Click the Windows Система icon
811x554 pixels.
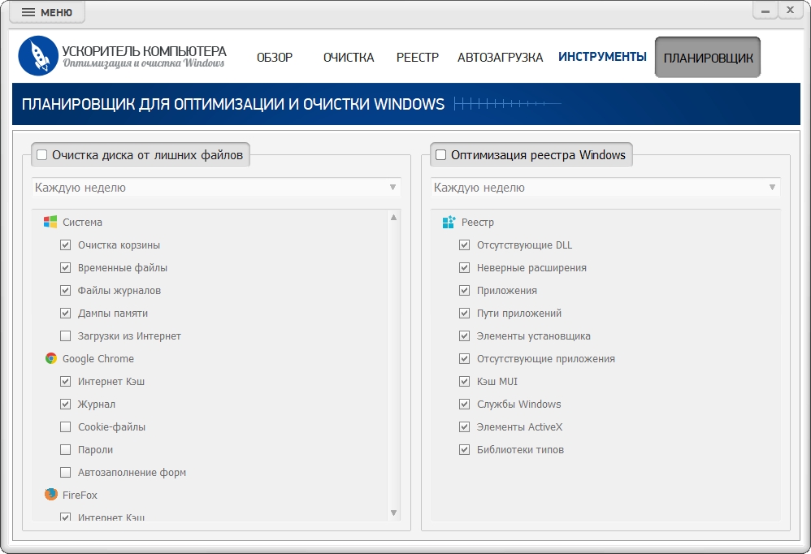tap(50, 222)
